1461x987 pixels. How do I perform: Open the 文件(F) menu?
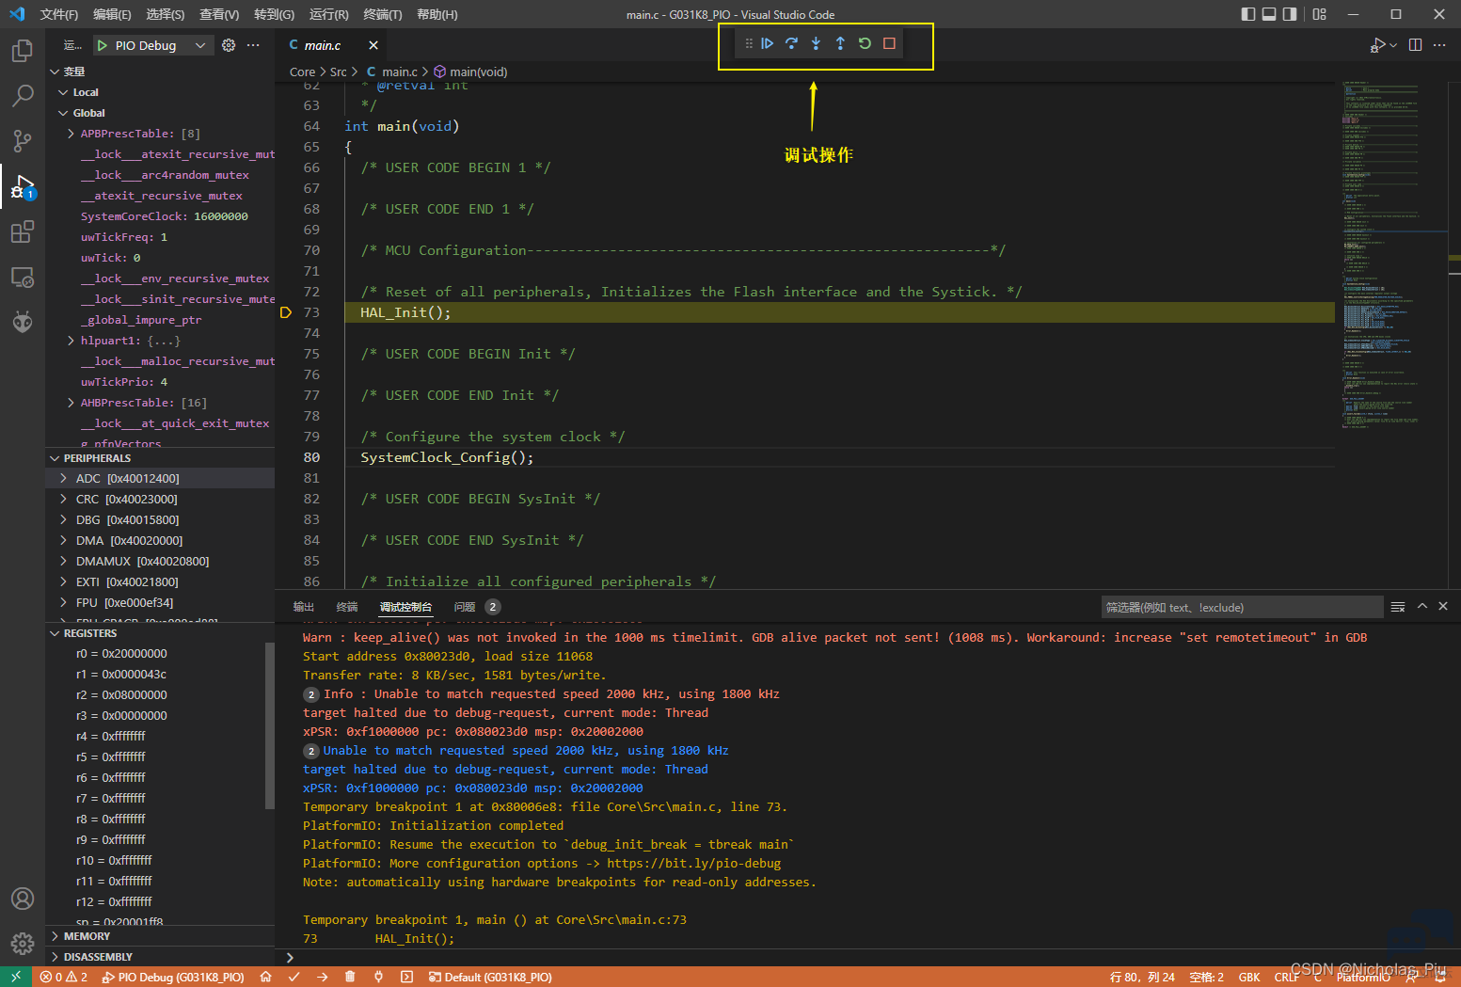59,14
